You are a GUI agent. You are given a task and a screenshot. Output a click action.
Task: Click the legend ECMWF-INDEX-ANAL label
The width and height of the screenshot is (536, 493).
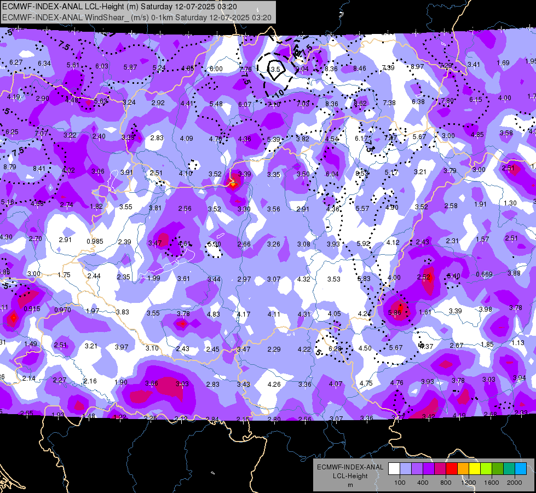(x=350, y=467)
